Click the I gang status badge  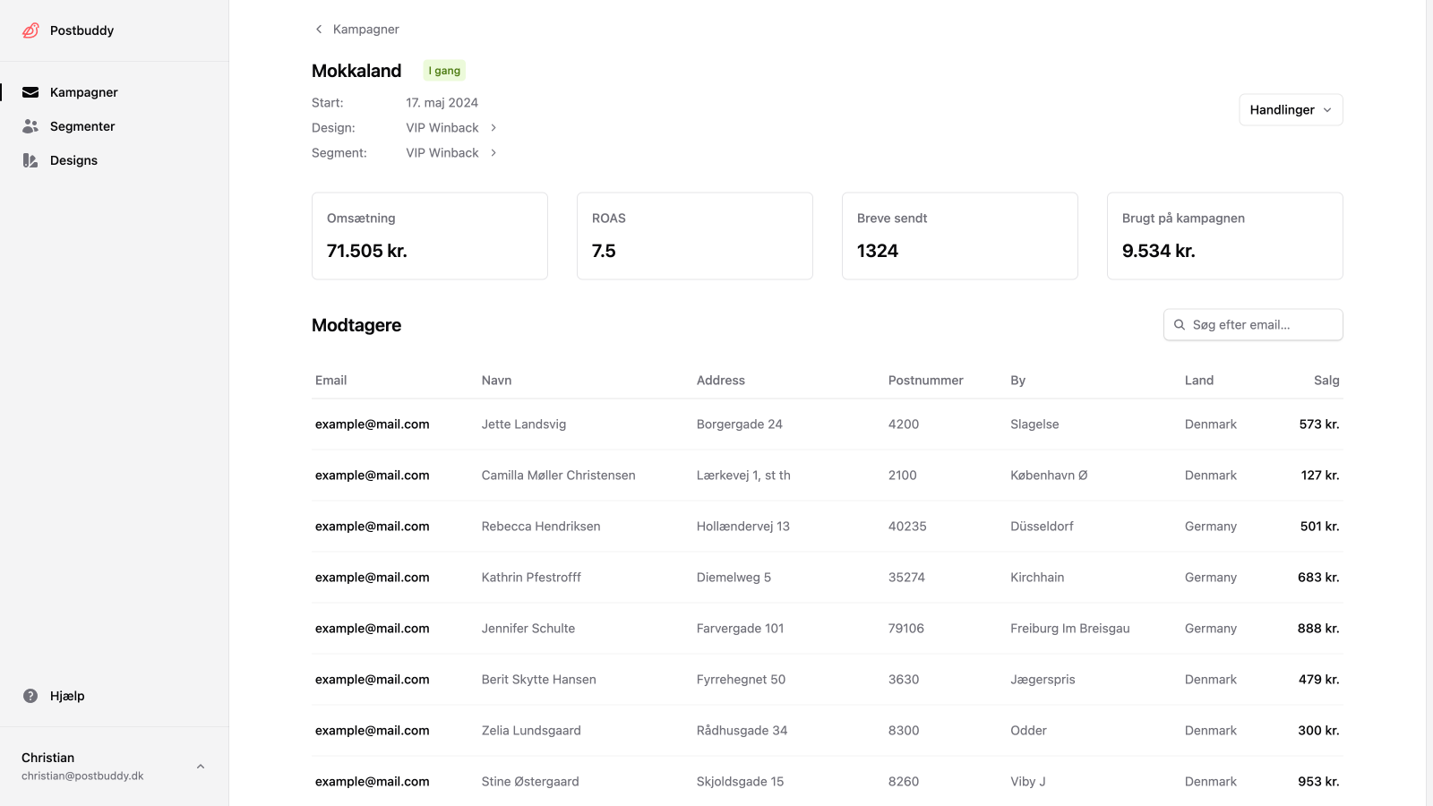coord(444,71)
